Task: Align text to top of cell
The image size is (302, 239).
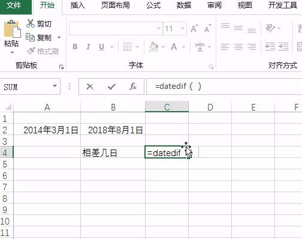Action: point(225,26)
